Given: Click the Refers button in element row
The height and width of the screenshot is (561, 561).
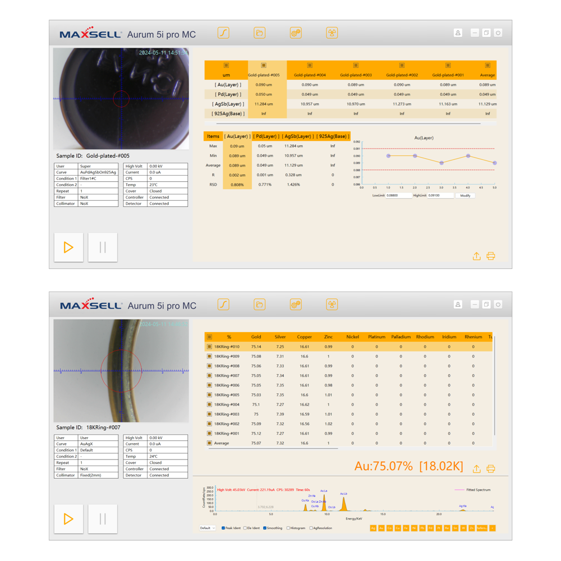Looking at the screenshot, I should pos(481,528).
